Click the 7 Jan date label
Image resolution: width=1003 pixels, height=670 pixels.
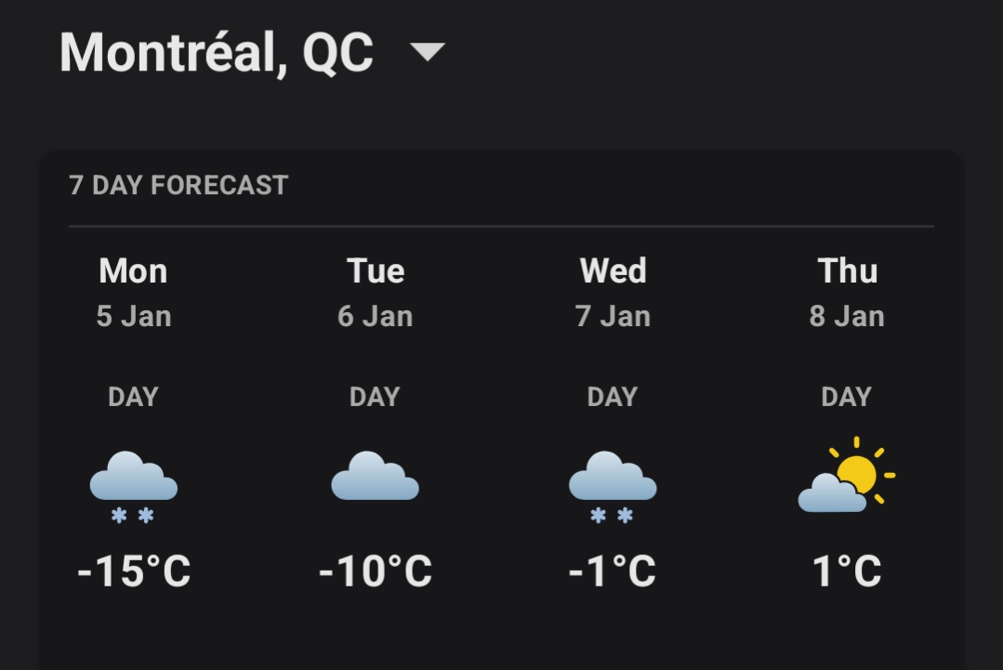[613, 316]
